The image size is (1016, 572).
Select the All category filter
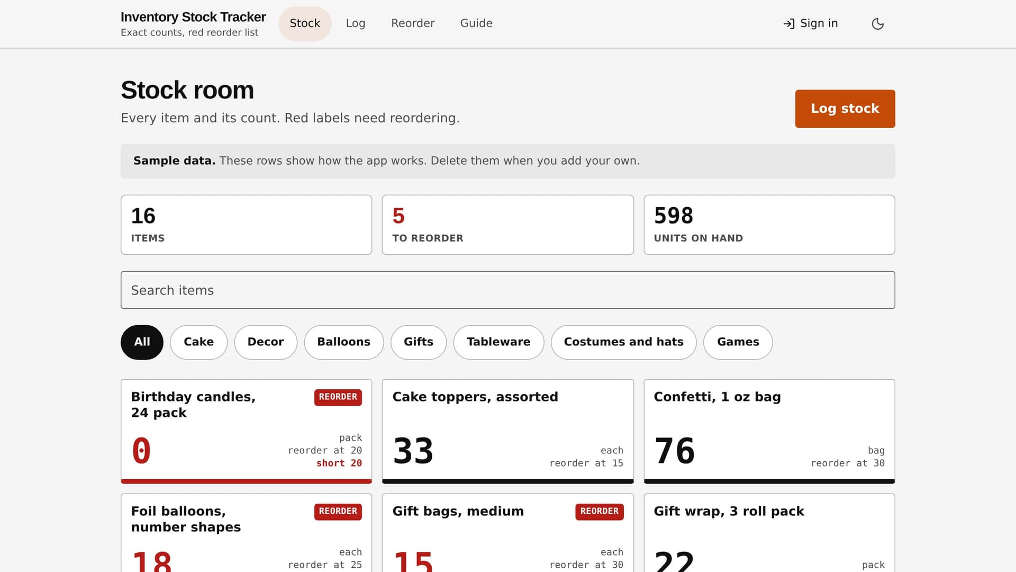coord(142,342)
